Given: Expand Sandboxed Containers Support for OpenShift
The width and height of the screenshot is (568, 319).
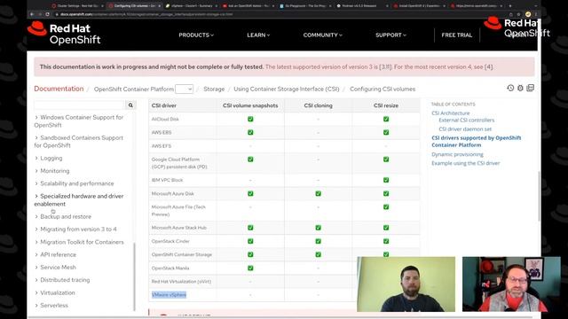Looking at the screenshot, I should pos(79,142).
